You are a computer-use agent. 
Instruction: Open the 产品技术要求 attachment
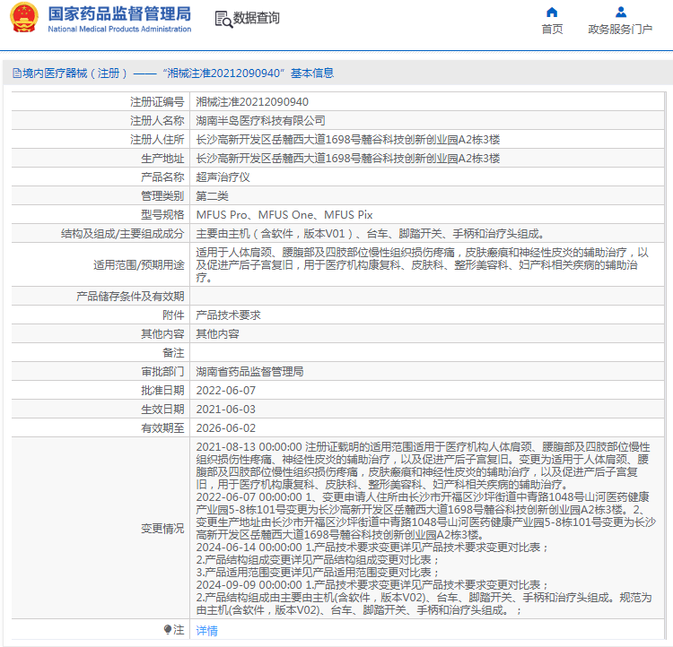228,315
